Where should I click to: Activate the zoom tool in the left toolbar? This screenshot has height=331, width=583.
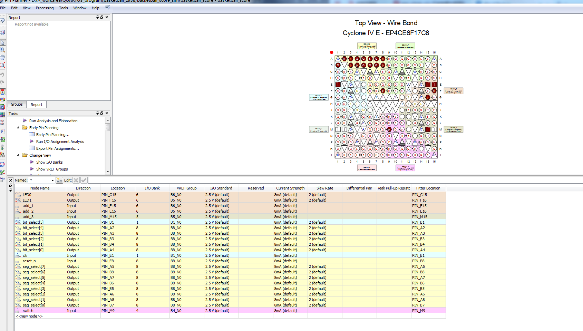(2, 50)
